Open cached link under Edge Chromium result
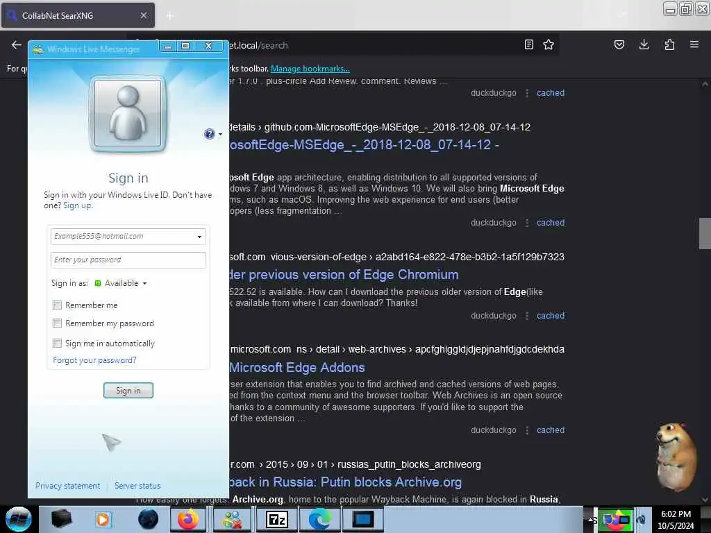Image resolution: width=711 pixels, height=533 pixels. [x=551, y=316]
